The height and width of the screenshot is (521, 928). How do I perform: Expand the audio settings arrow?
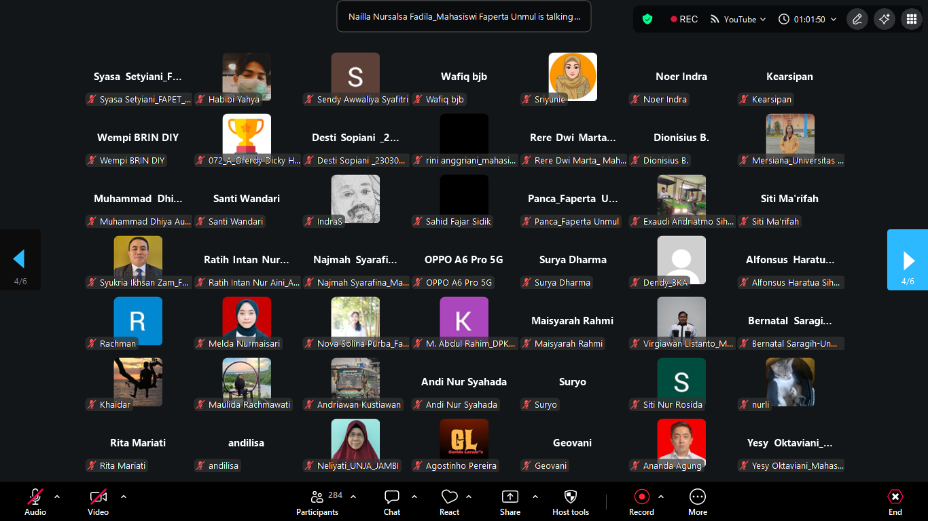click(x=57, y=497)
